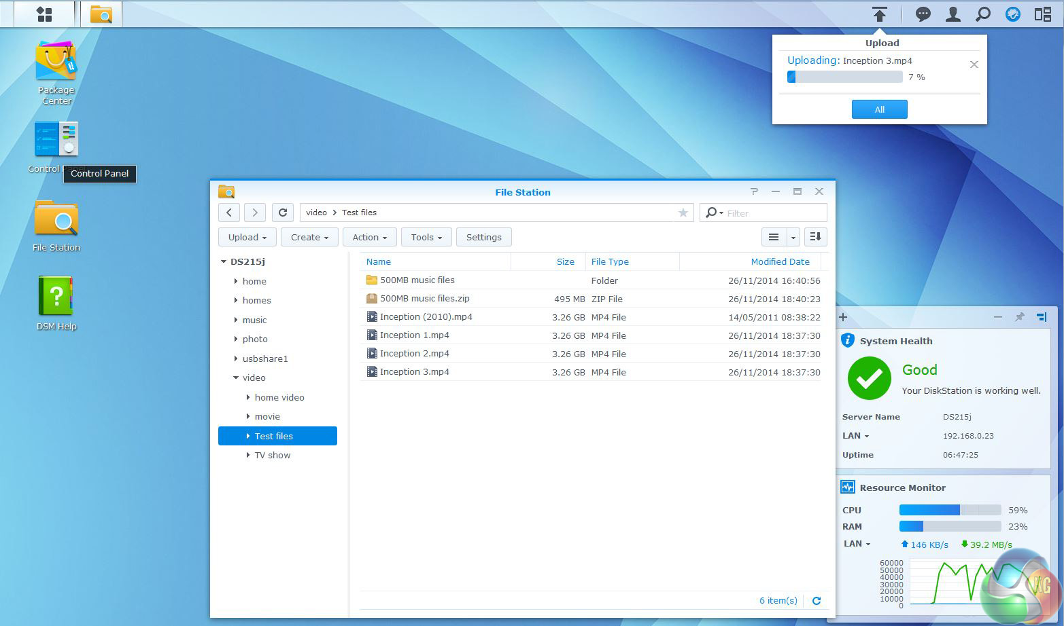Add current folder to favorites star
Screen dimensions: 1064x626
(683, 213)
